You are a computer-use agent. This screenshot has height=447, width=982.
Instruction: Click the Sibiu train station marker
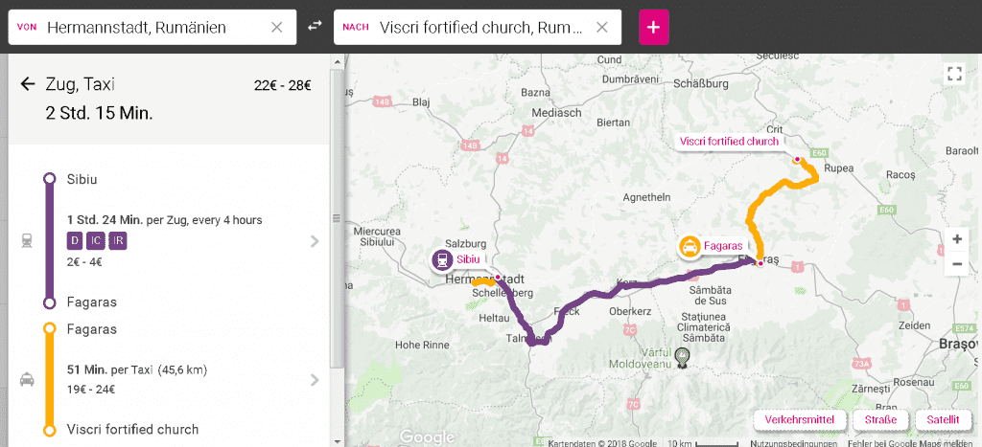point(442,259)
